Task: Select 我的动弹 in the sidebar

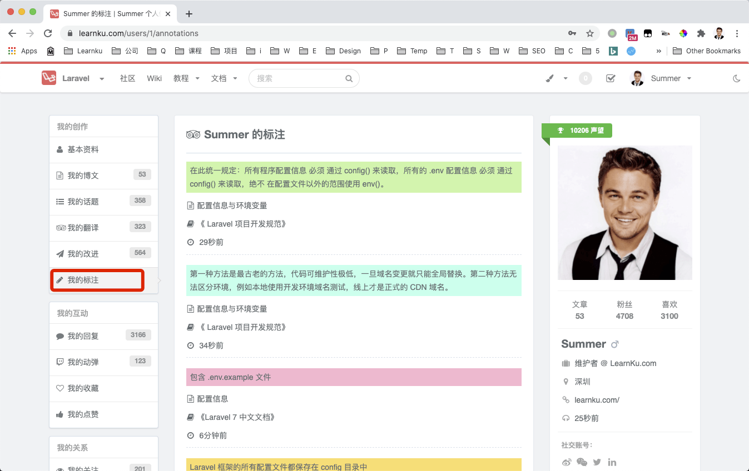Action: [103, 362]
